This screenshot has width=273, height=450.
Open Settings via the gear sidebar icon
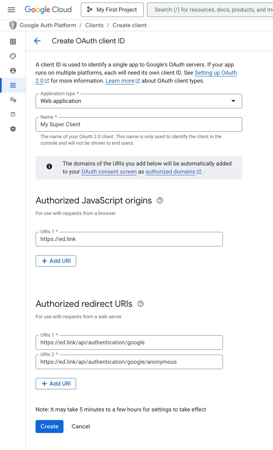pos(13,129)
